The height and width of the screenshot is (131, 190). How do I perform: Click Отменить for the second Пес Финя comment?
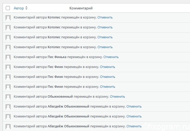pyautogui.click(x=107, y=77)
